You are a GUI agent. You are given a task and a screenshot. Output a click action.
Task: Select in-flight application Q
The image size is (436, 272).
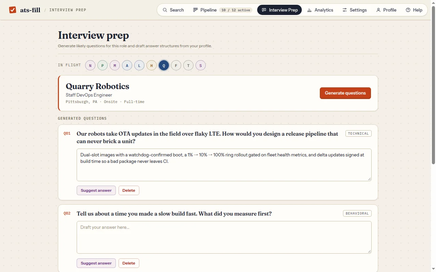pyautogui.click(x=164, y=65)
